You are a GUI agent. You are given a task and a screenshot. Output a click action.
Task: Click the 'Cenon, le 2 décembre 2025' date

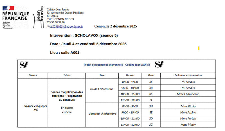pyautogui.click(x=115, y=26)
